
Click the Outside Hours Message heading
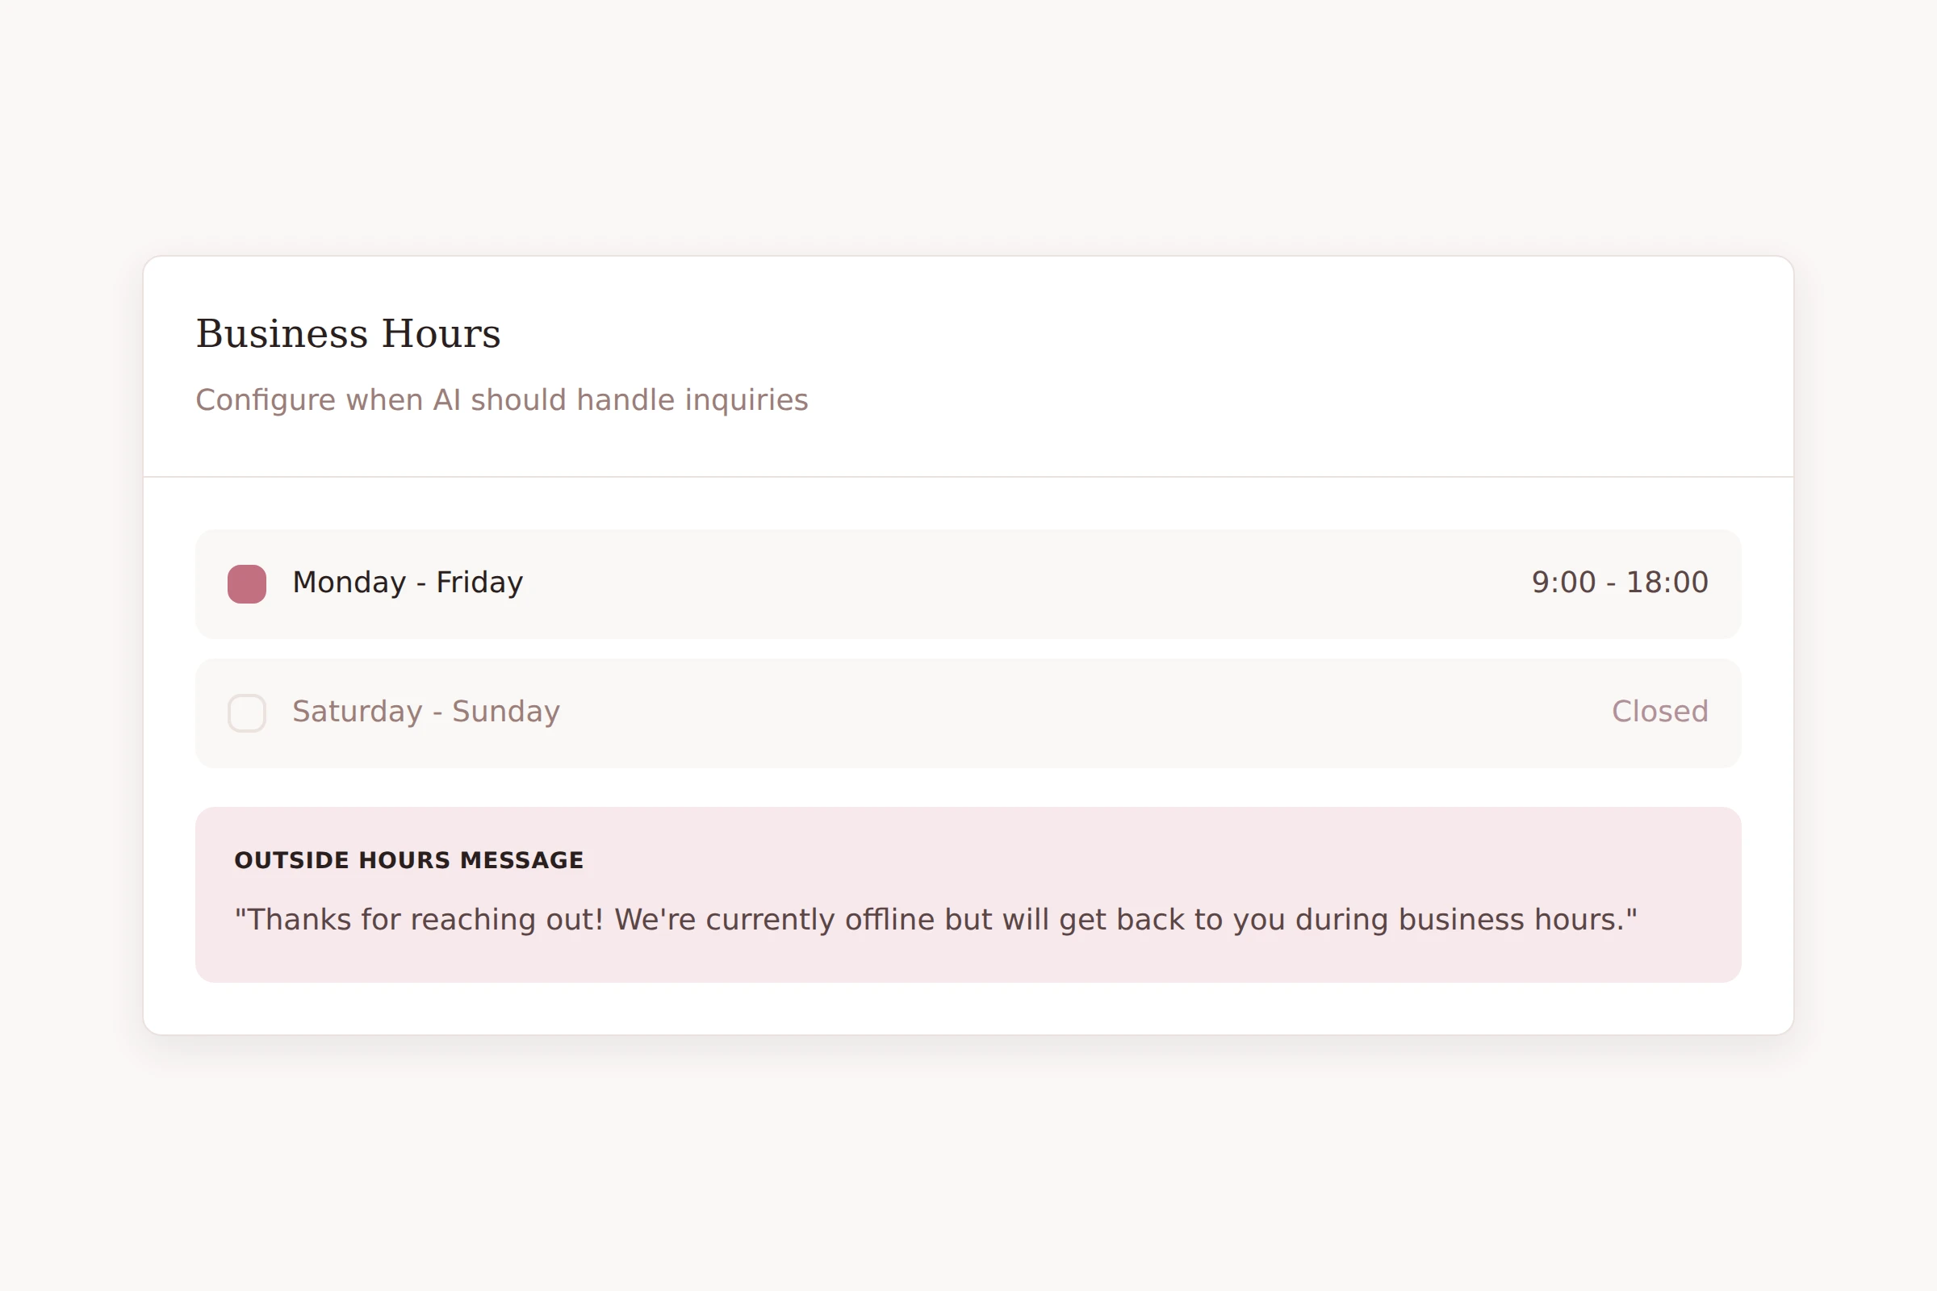tap(408, 860)
